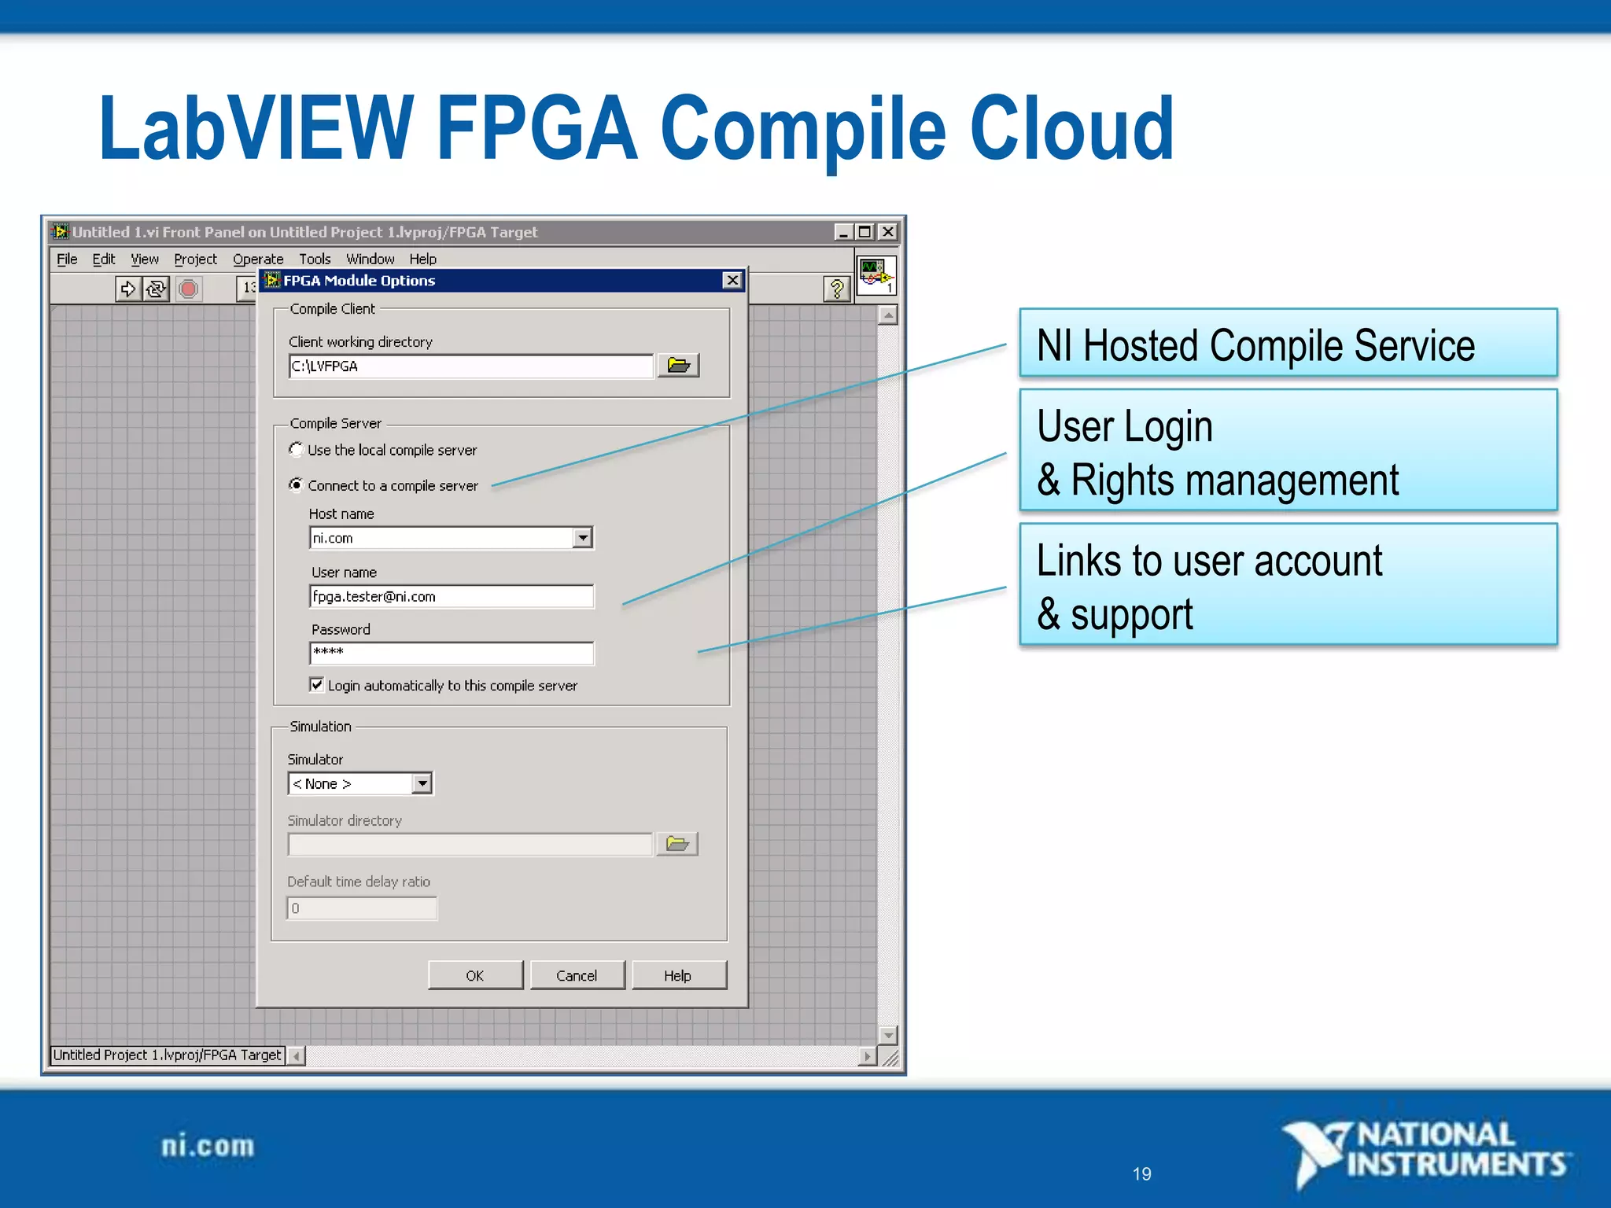Click the Abort Execution stop icon
The width and height of the screenshot is (1611, 1208).
[x=188, y=289]
